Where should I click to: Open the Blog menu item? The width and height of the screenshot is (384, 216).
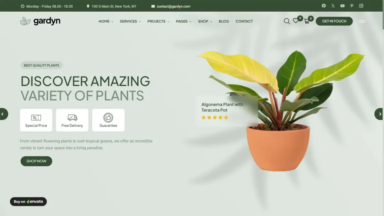pyautogui.click(x=224, y=21)
